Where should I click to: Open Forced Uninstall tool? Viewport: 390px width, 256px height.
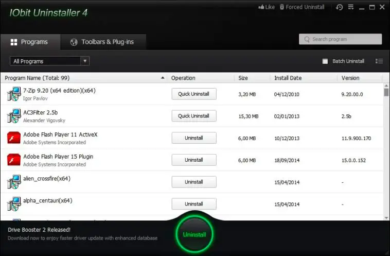tap(302, 7)
